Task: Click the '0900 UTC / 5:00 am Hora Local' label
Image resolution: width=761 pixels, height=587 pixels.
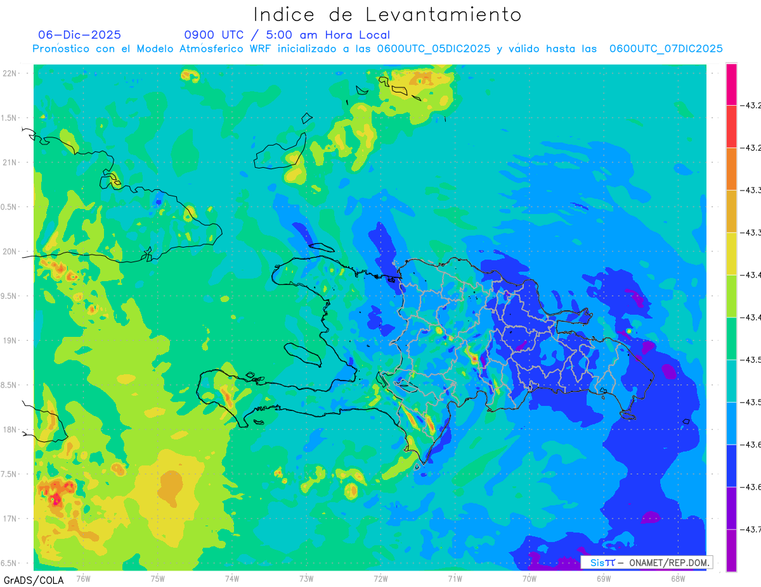Action: pyautogui.click(x=287, y=35)
